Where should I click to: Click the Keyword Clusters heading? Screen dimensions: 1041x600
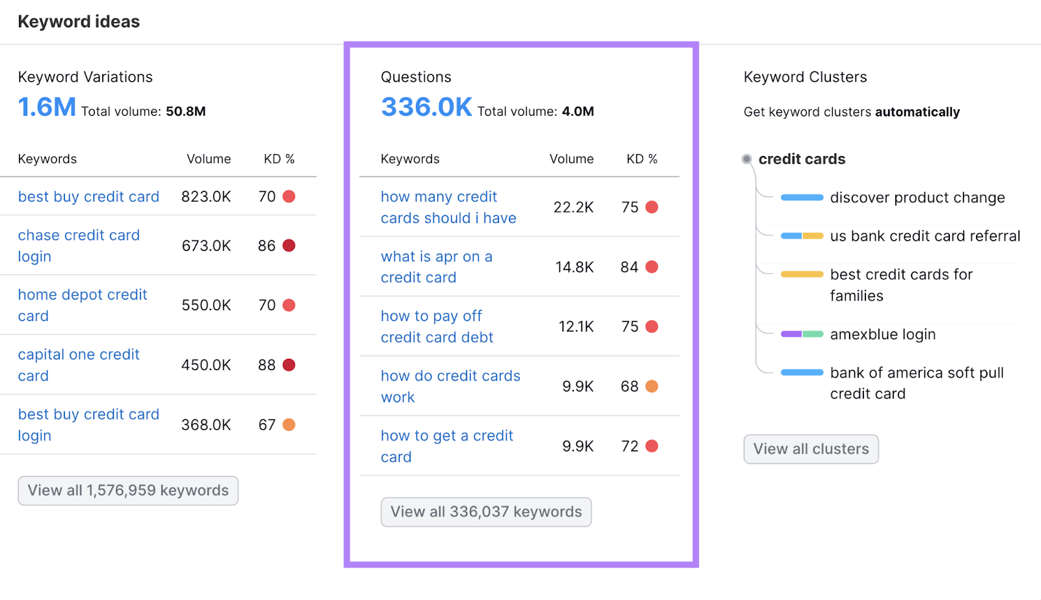[805, 77]
